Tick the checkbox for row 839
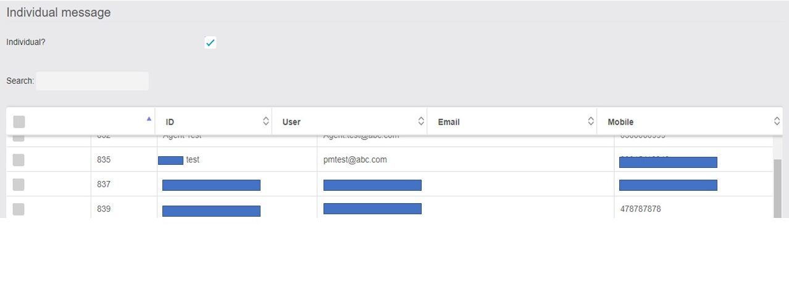Image resolution: width=789 pixels, height=284 pixels. [x=19, y=209]
